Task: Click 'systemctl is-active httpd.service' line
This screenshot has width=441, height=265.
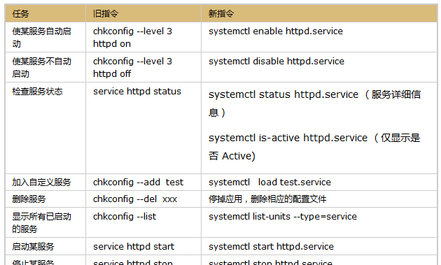Action: (x=288, y=138)
